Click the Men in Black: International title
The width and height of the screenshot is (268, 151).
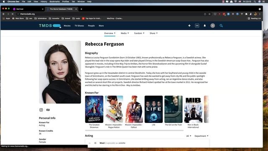pos(193,126)
